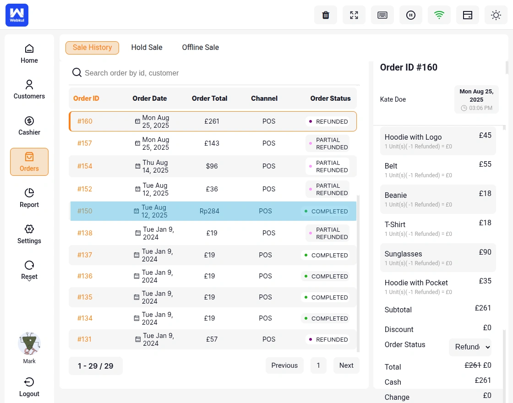Click the Next pagination button

[x=346, y=365]
